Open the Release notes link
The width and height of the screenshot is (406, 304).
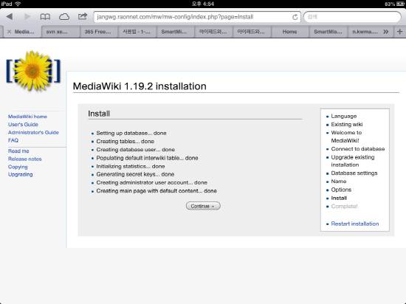point(25,159)
